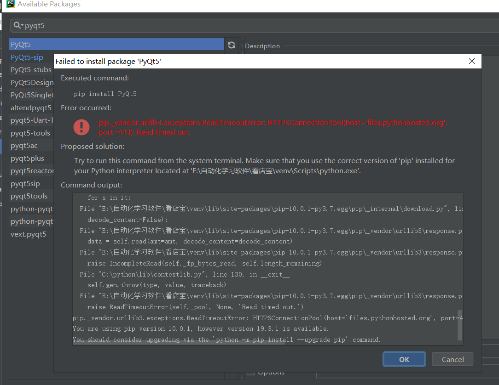Screen dimensions: 499x385
Task: Confirm the error dialog with OK
Action: click(404, 359)
